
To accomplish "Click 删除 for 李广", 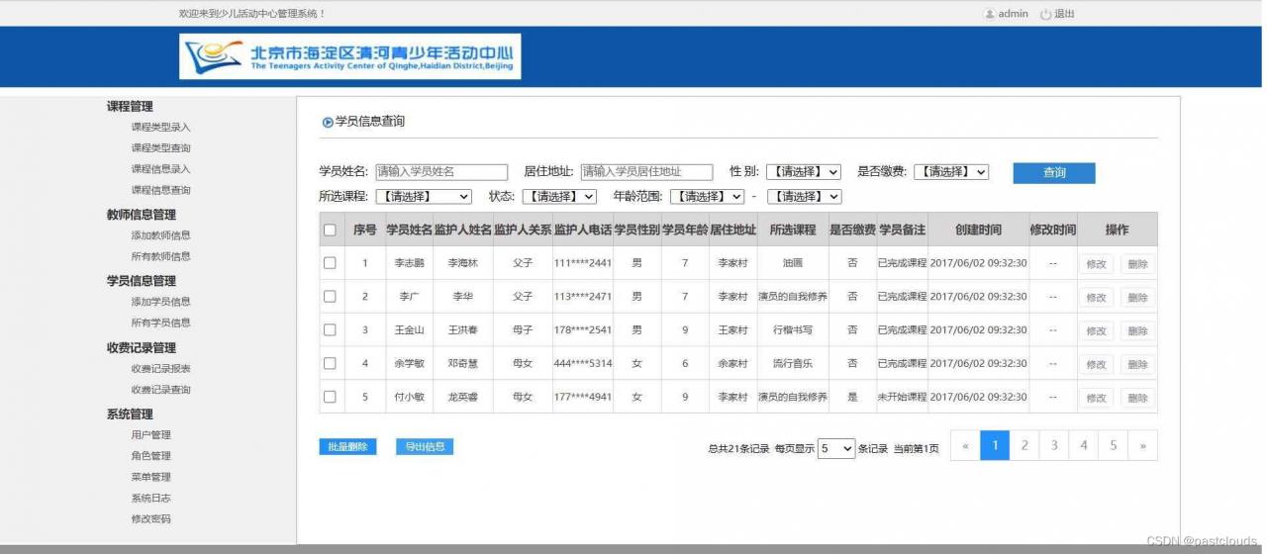I will pyautogui.click(x=1137, y=297).
